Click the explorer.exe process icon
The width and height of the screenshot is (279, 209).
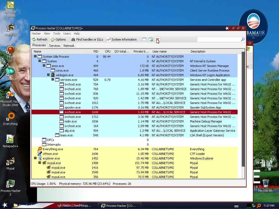40,158
